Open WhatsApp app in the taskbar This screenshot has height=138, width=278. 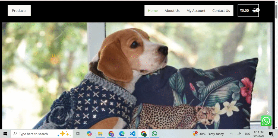(154, 134)
